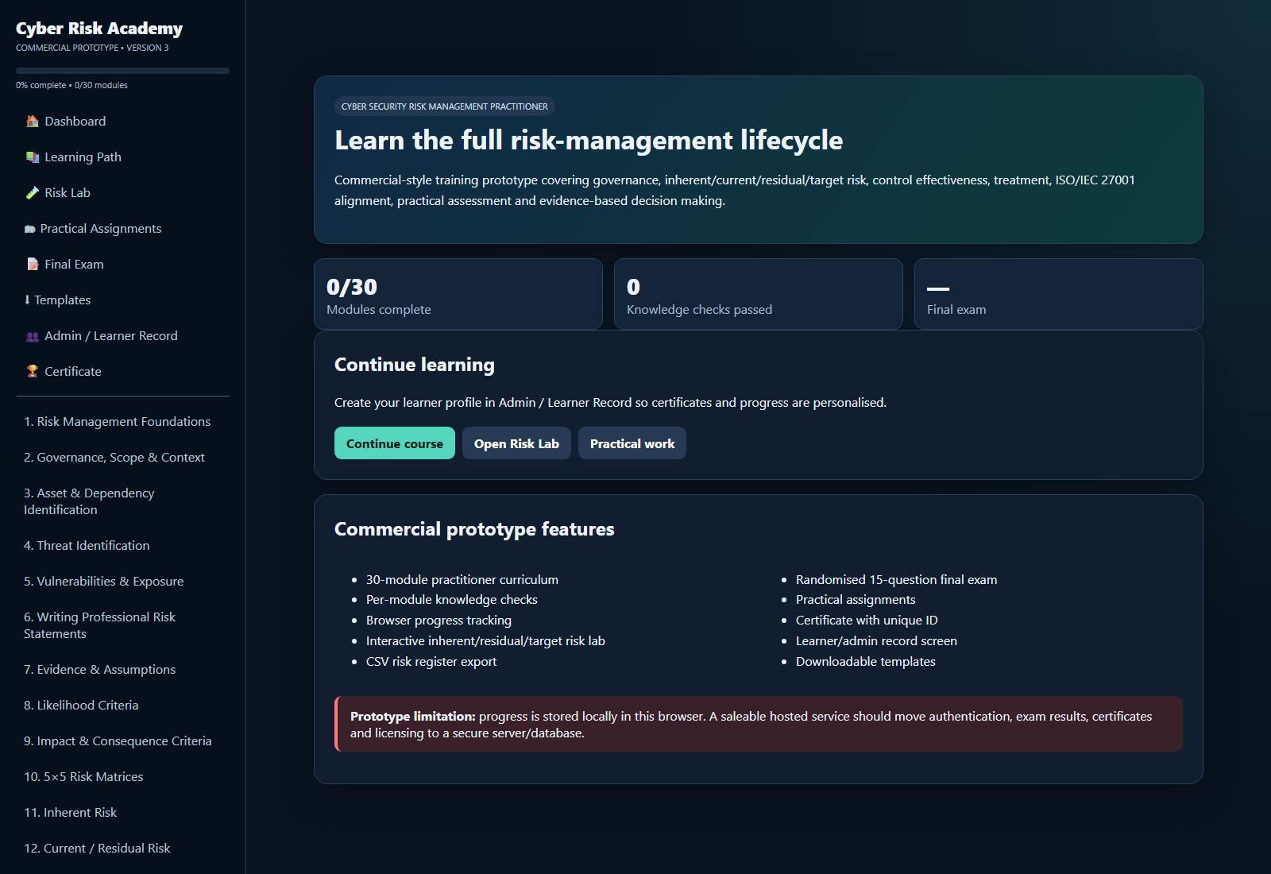Click the Certificate trophy icon
Image resolution: width=1271 pixels, height=874 pixels.
pos(33,371)
